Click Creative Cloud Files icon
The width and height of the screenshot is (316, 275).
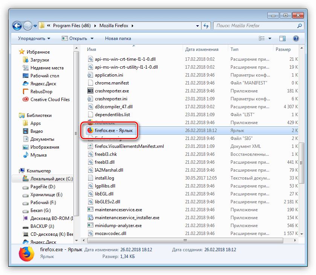[x=26, y=99]
